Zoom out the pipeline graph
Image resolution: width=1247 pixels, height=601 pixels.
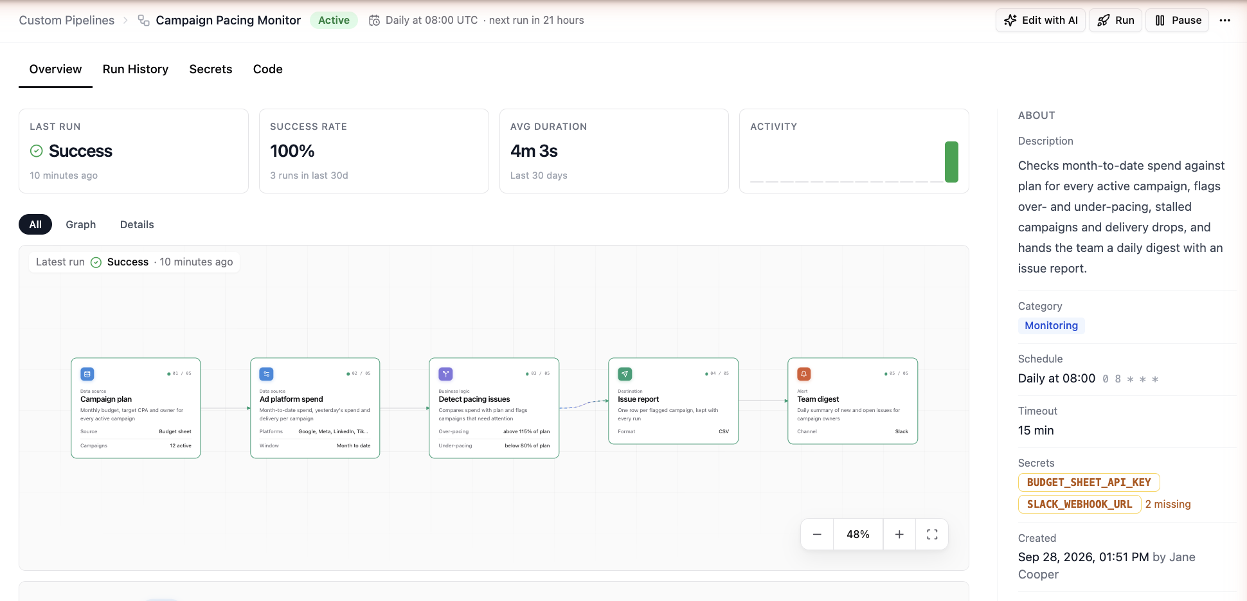tap(817, 534)
